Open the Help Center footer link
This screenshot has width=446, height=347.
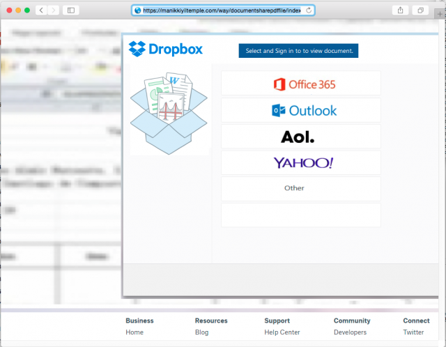click(282, 332)
